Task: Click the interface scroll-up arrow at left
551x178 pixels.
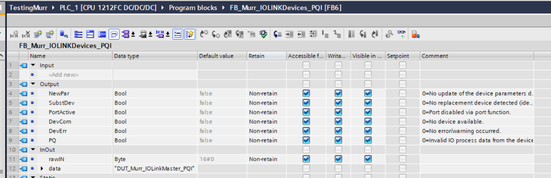Action: tap(2, 56)
